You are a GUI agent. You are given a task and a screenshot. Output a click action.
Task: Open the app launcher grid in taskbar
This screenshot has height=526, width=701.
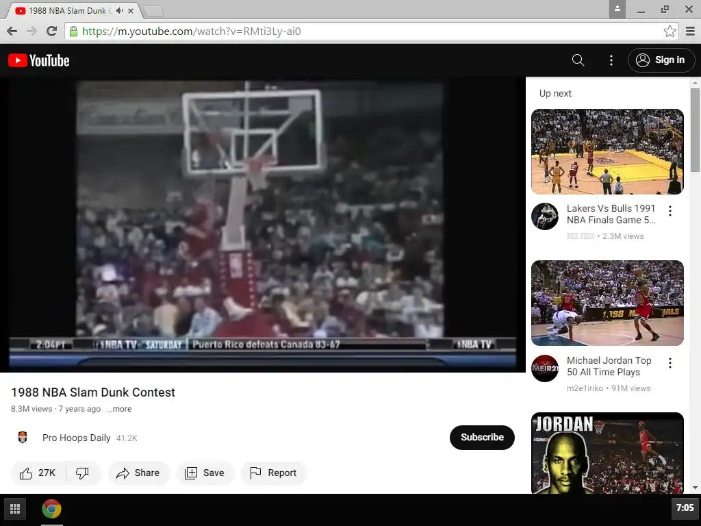coord(15,509)
